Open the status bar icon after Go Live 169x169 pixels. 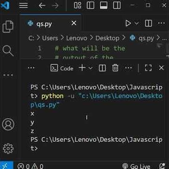point(162,166)
